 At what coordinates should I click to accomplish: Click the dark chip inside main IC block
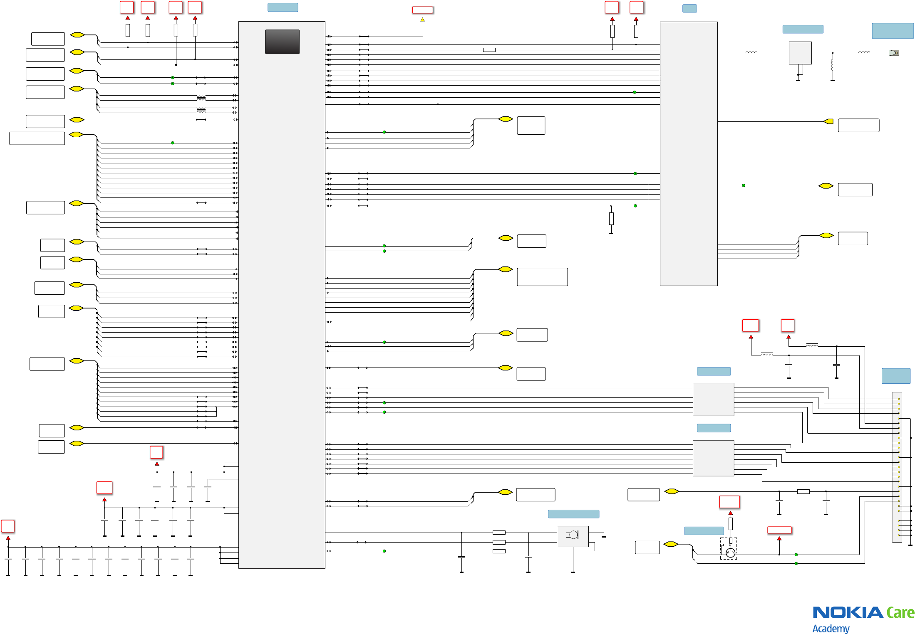tap(282, 42)
